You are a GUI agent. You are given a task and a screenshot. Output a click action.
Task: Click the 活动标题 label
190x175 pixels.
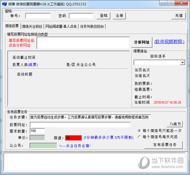[25, 74]
